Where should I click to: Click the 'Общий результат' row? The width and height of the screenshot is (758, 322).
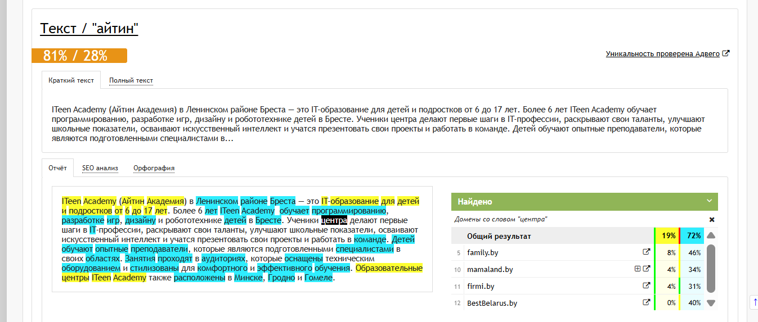coord(577,236)
